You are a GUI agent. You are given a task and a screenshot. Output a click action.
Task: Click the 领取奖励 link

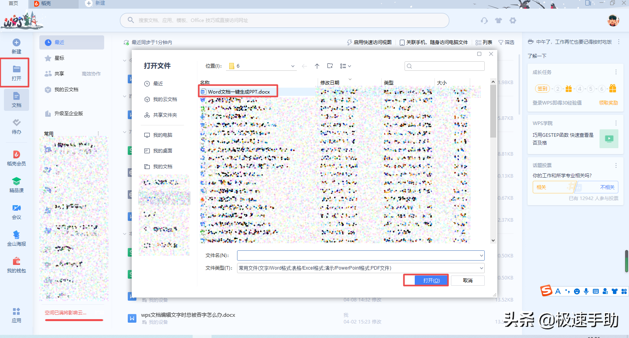point(609,103)
